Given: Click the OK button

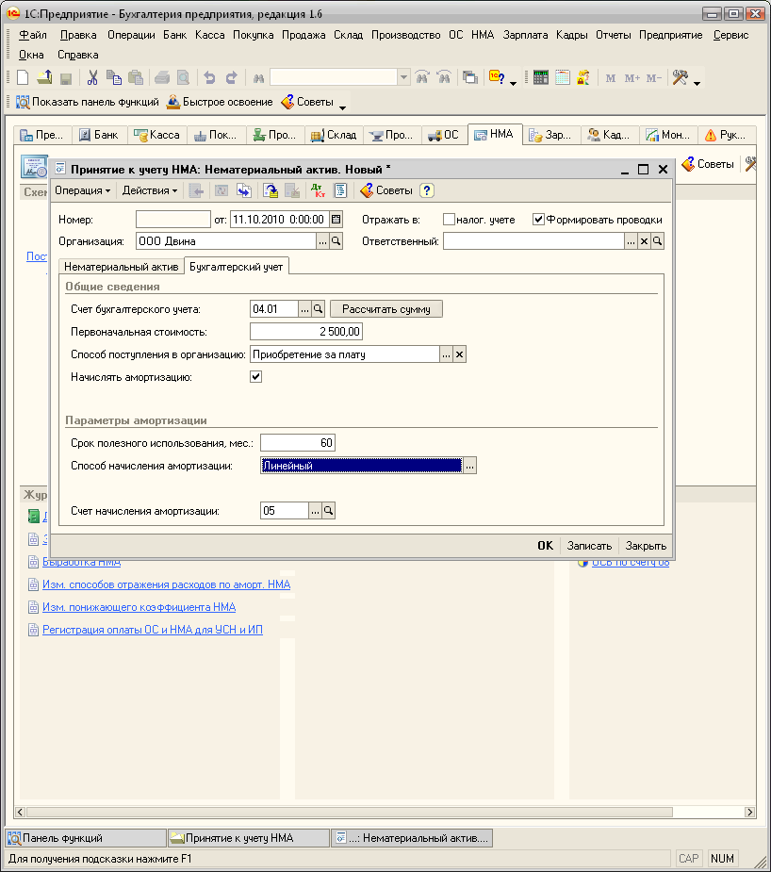Looking at the screenshot, I should click(x=545, y=546).
